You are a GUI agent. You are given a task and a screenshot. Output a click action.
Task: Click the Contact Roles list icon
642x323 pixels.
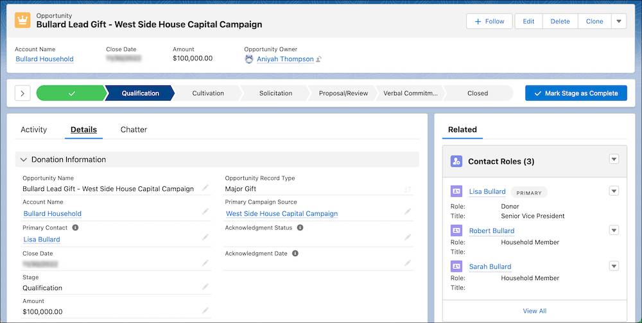(456, 161)
